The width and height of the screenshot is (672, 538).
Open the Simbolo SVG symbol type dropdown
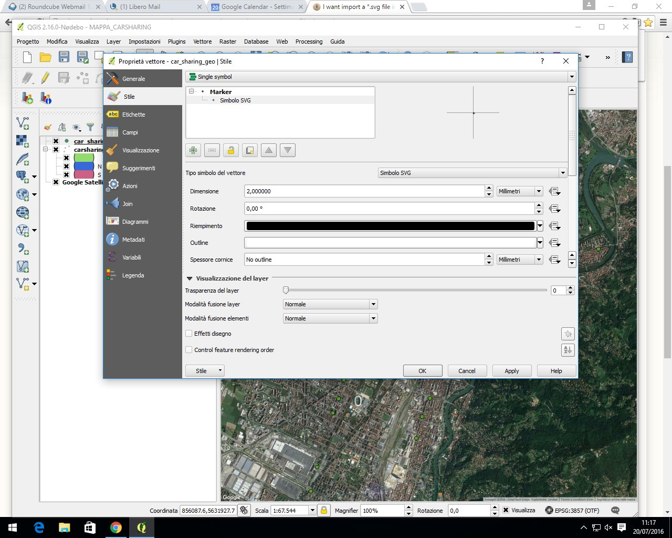[x=472, y=173]
